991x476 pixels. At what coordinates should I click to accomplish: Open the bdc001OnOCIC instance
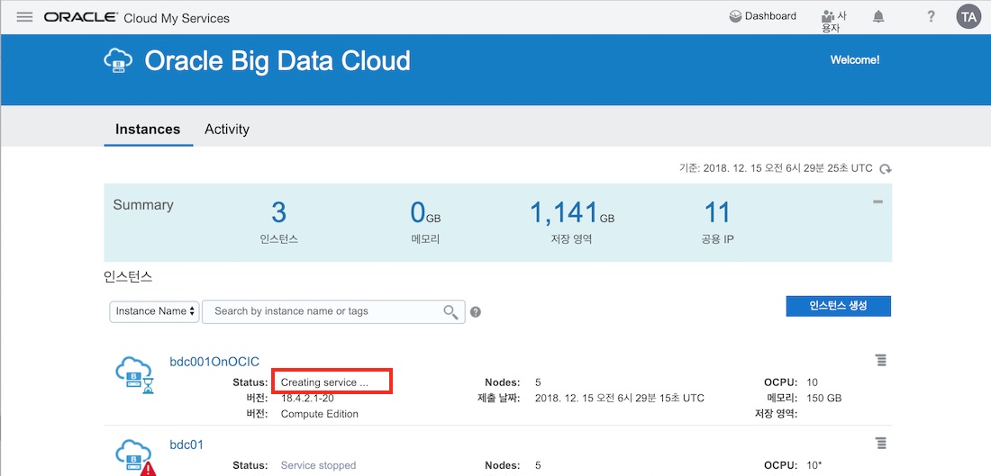214,362
